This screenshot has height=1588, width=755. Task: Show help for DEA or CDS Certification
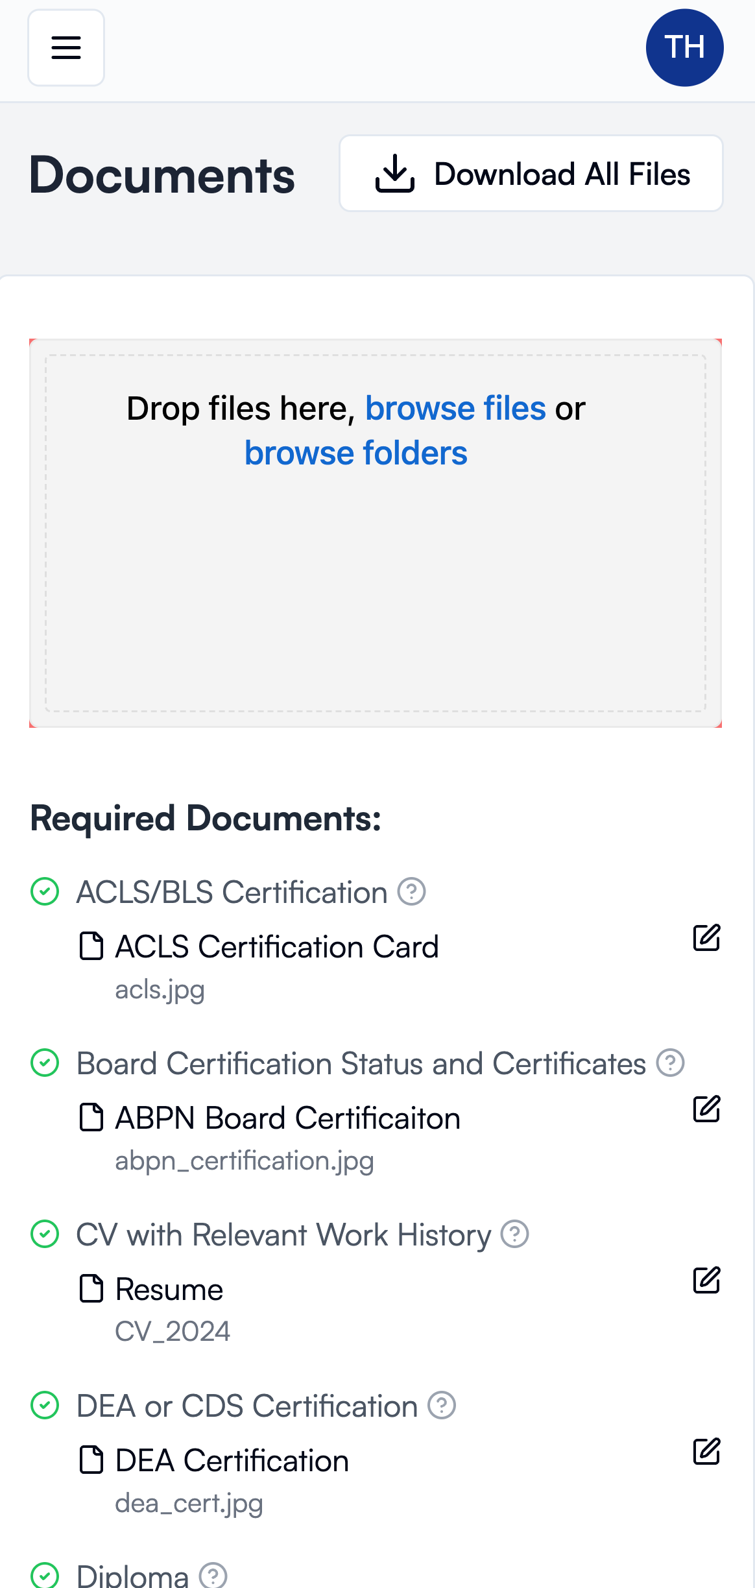[442, 1405]
